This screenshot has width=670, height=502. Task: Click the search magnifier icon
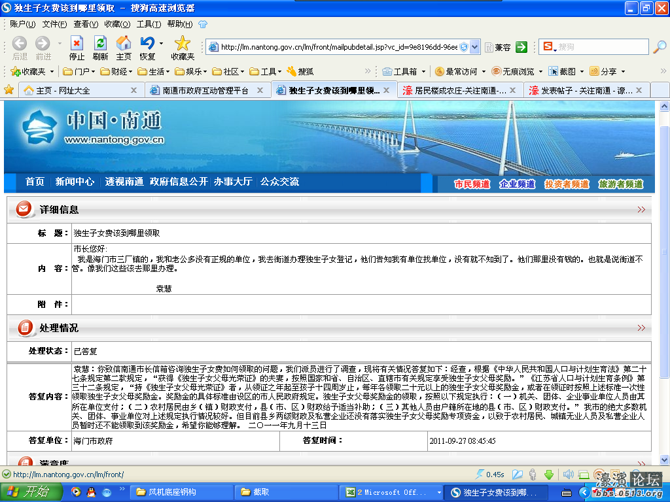tap(660, 47)
